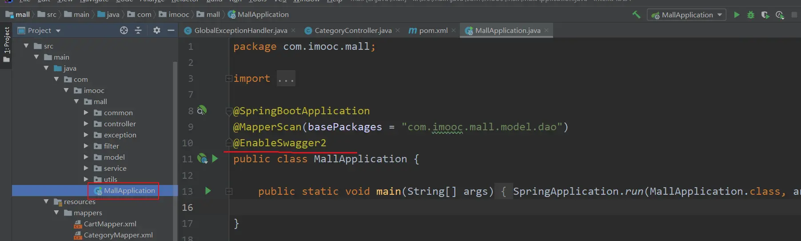
Task: Close the GlobalExceptionHandler.java tab
Action: click(x=293, y=30)
